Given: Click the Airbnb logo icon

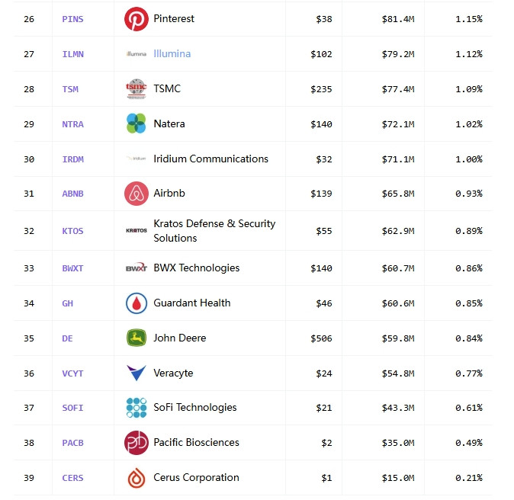Looking at the screenshot, I should pyautogui.click(x=137, y=194).
